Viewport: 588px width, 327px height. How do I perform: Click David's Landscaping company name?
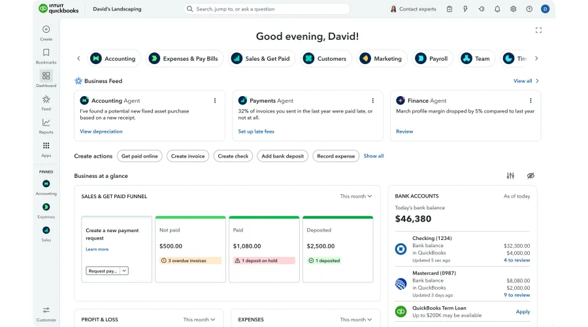click(x=117, y=9)
